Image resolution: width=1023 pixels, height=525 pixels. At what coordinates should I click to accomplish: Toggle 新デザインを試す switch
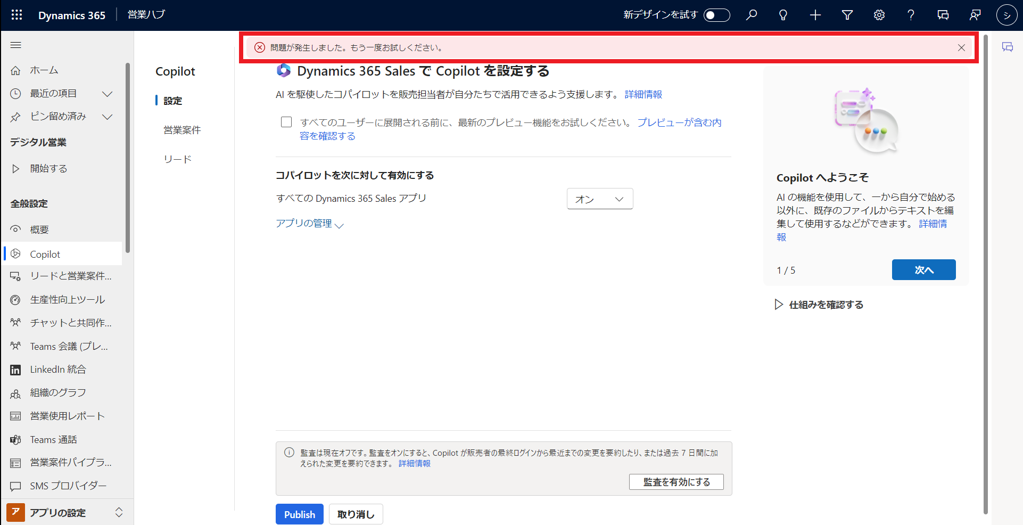[716, 15]
